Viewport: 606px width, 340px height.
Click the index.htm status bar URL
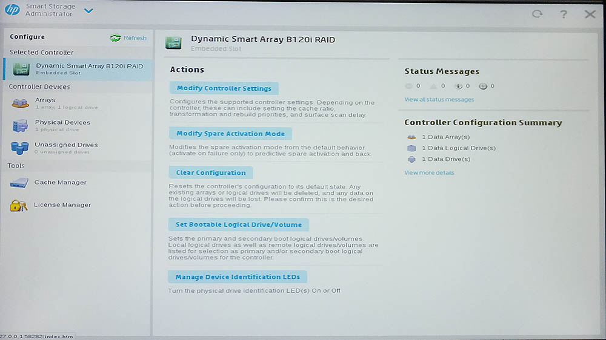click(36, 336)
